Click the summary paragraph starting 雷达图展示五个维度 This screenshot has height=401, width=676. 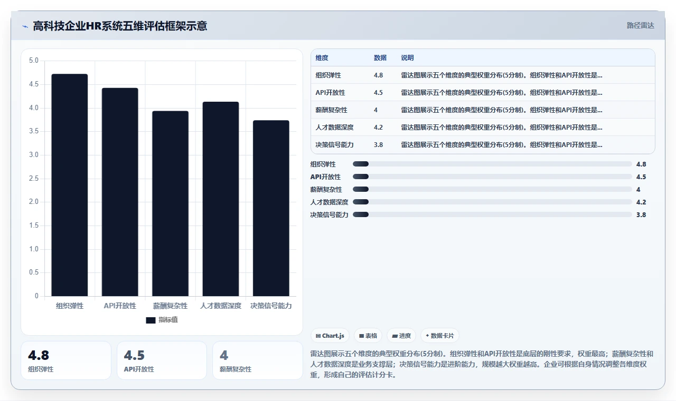click(x=482, y=364)
